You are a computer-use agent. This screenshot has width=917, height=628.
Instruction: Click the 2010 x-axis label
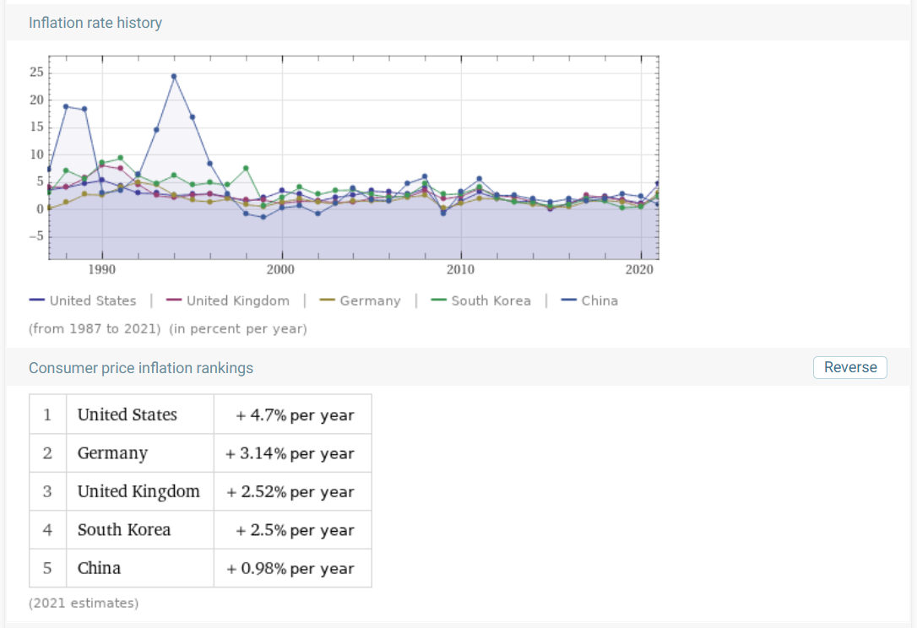461,269
